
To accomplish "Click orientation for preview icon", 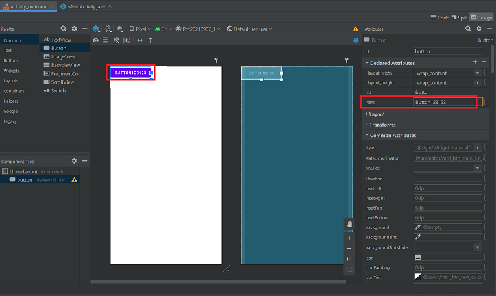I will pyautogui.click(x=108, y=29).
